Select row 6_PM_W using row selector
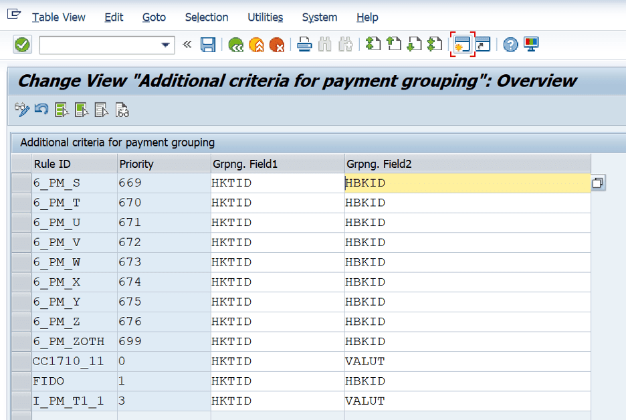The width and height of the screenshot is (626, 420). tap(21, 262)
